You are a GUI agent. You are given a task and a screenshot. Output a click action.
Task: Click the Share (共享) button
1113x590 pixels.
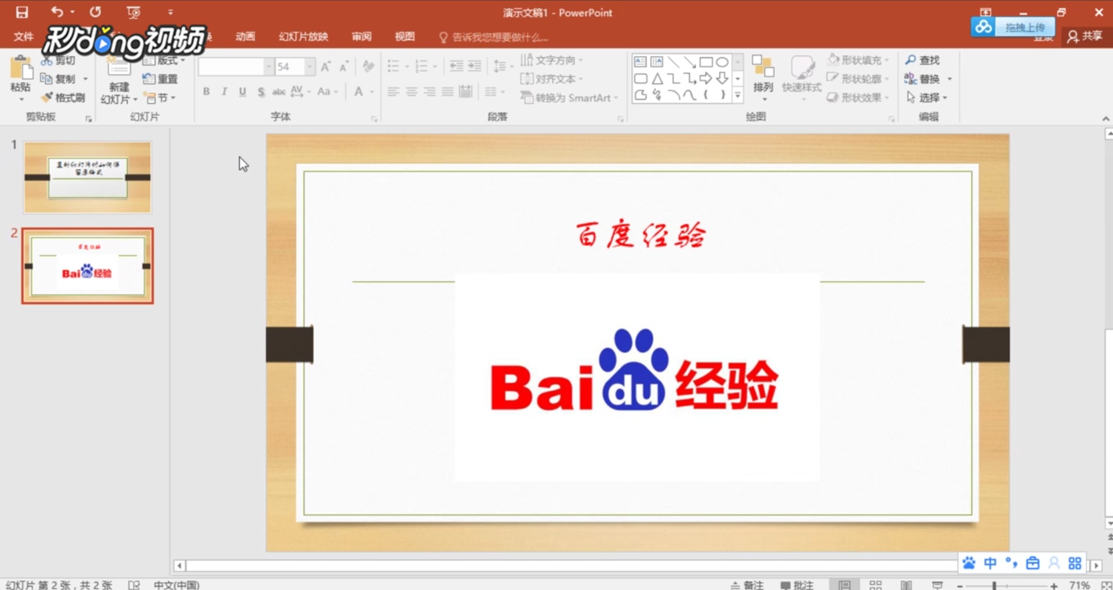pyautogui.click(x=1085, y=36)
